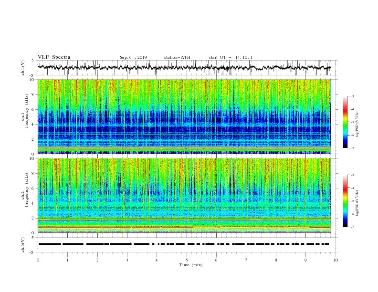This screenshot has height=292, width=378.
Task: Click the "-5" tick on ch.3(V) axis
Action: (32, 252)
